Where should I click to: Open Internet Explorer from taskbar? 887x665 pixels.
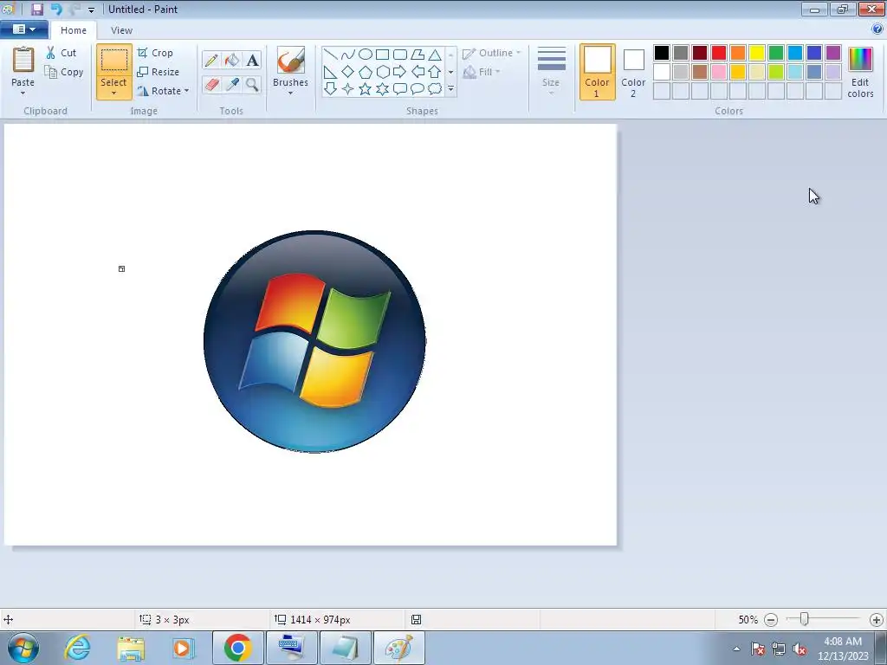[77, 648]
